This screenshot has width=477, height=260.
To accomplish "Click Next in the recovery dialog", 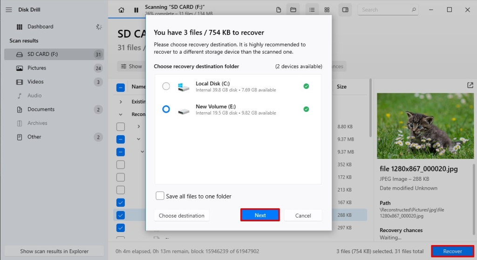I will [x=260, y=215].
